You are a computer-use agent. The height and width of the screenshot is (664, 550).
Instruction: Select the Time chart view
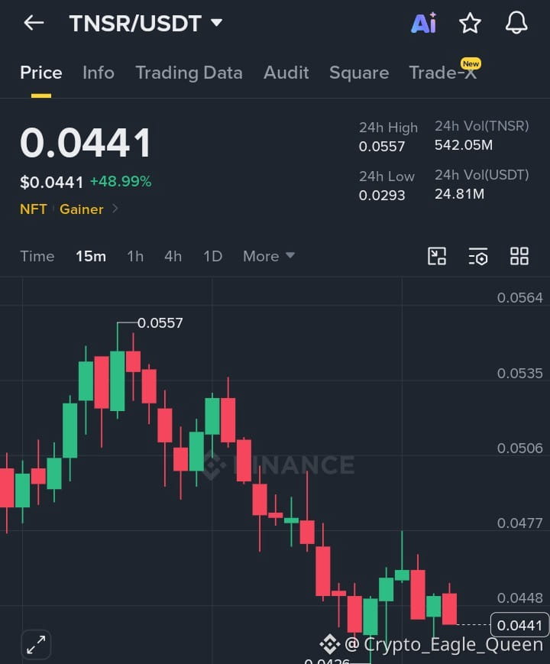tap(37, 256)
